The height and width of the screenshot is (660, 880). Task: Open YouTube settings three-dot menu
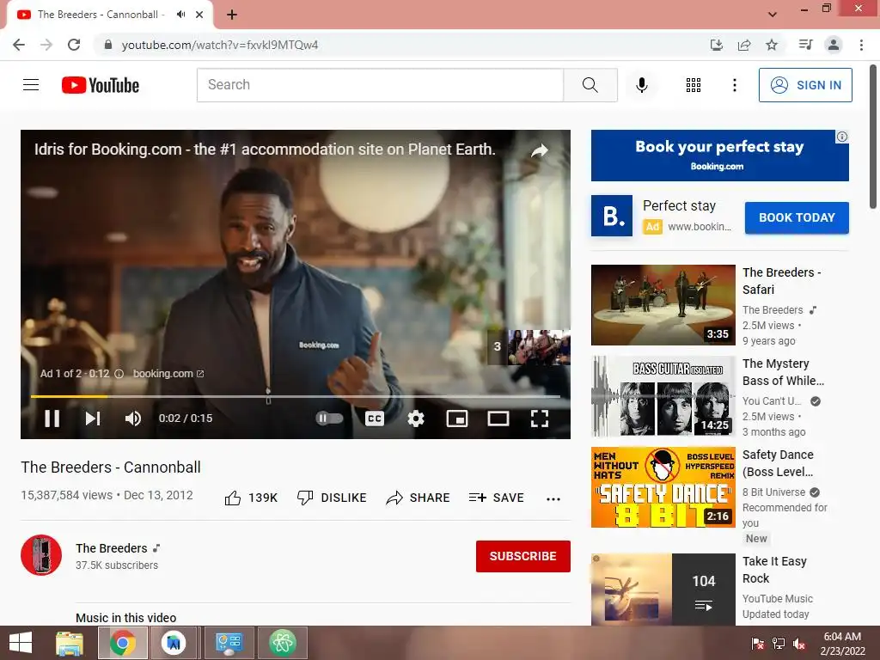tap(734, 85)
